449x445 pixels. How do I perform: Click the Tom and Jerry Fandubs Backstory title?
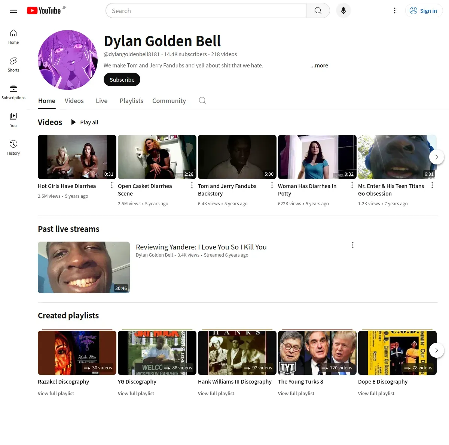coord(227,190)
